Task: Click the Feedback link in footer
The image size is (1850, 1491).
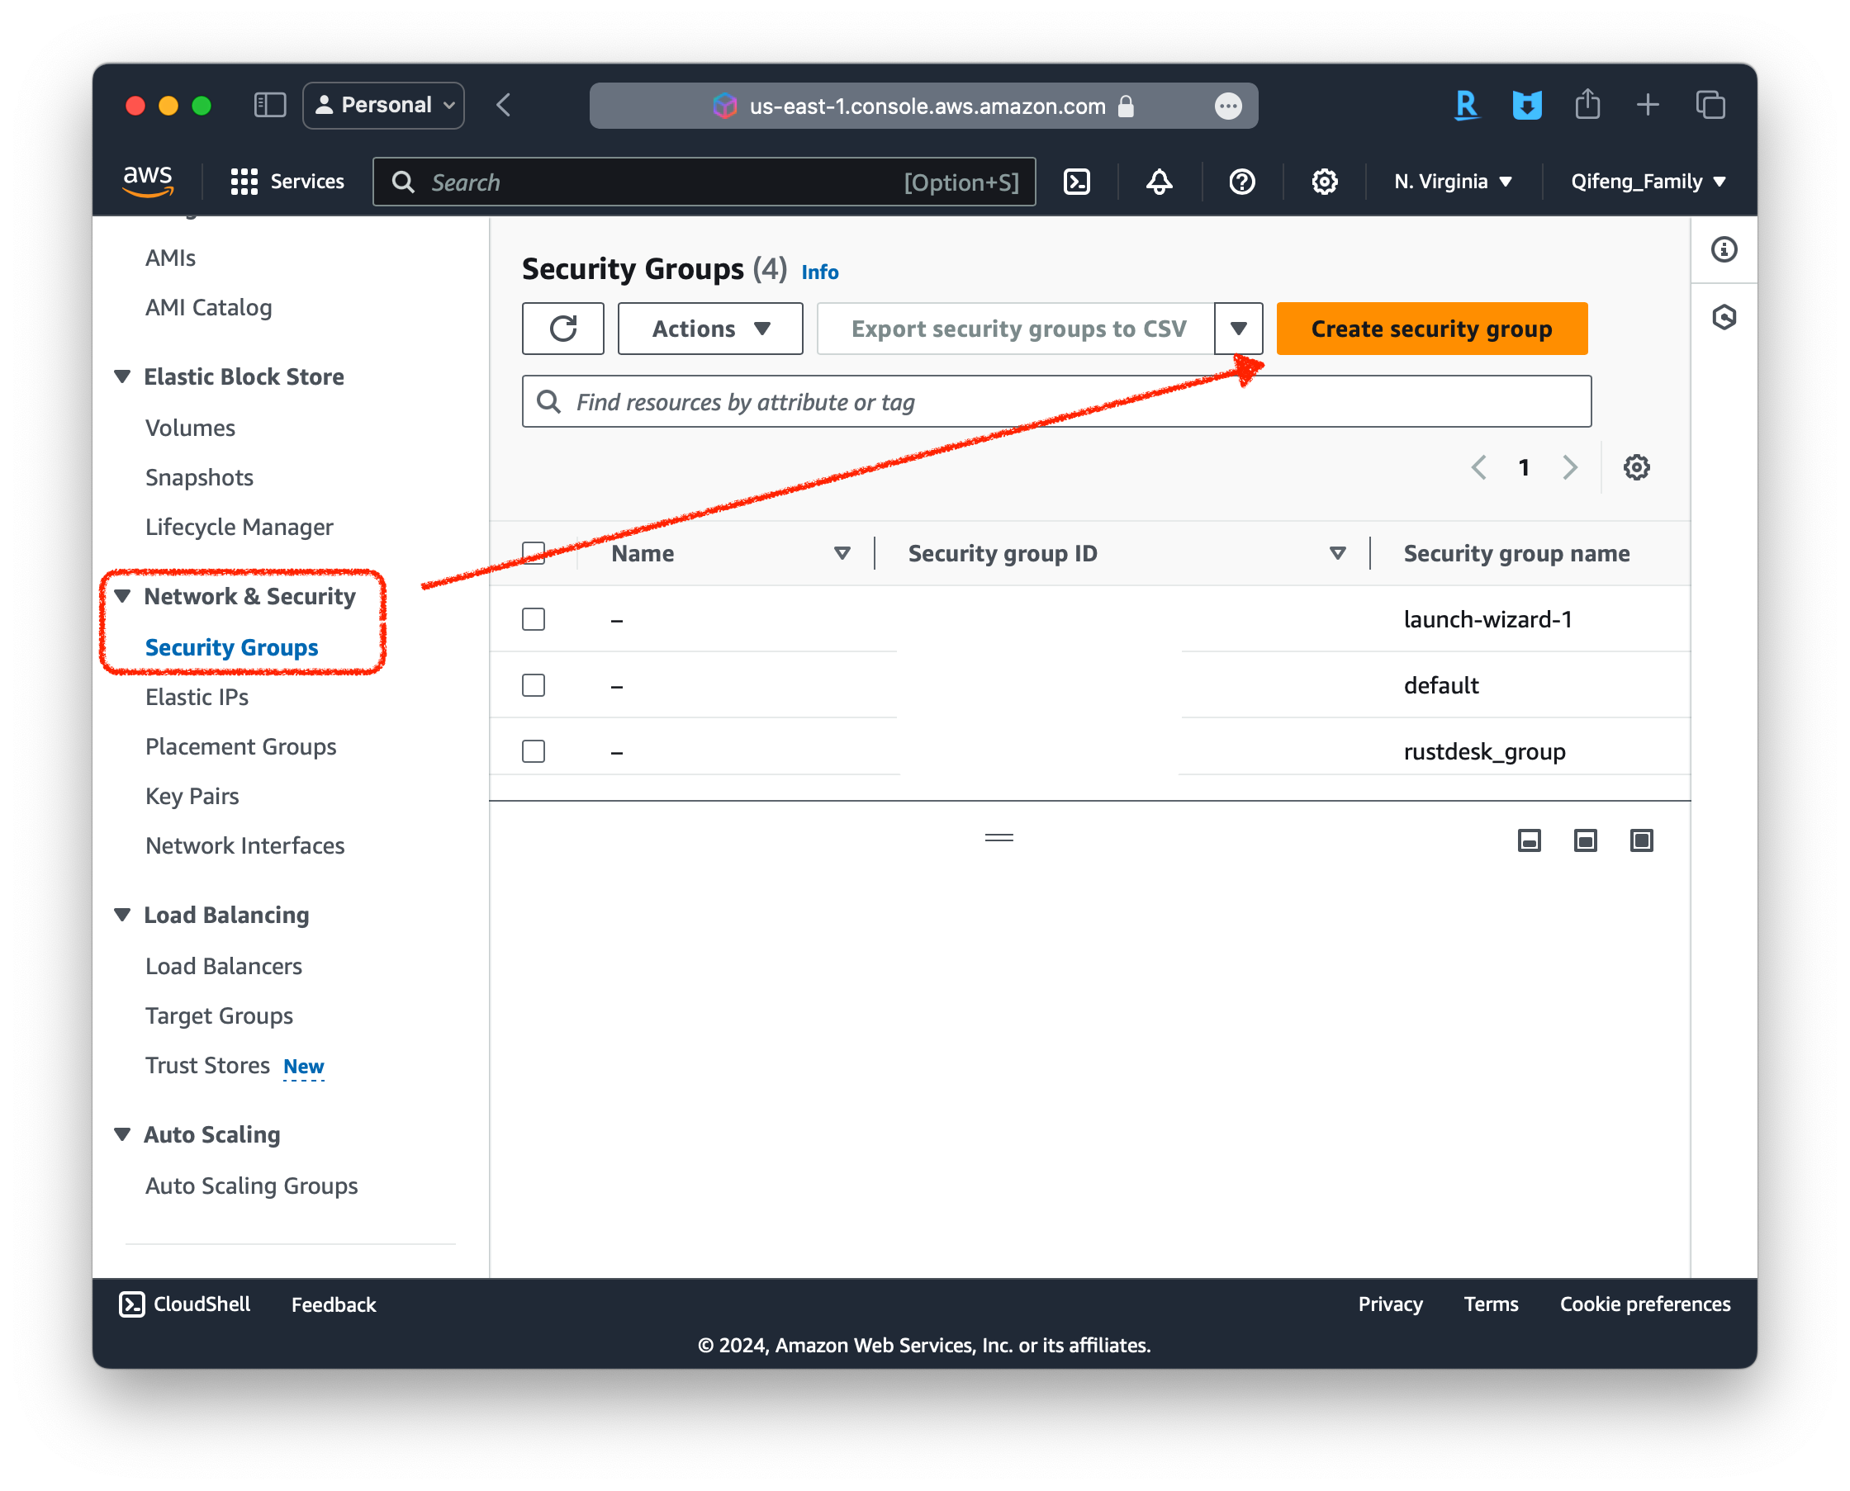Action: tap(334, 1304)
